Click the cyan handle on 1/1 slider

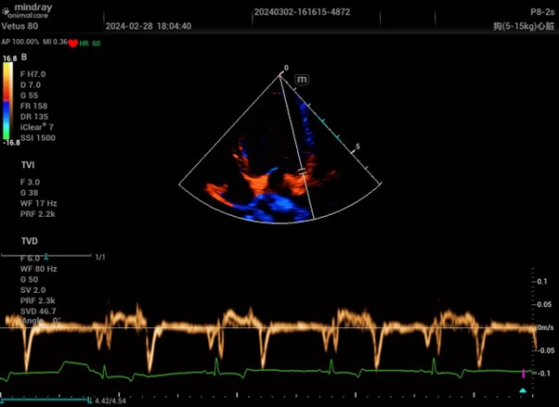click(x=46, y=255)
